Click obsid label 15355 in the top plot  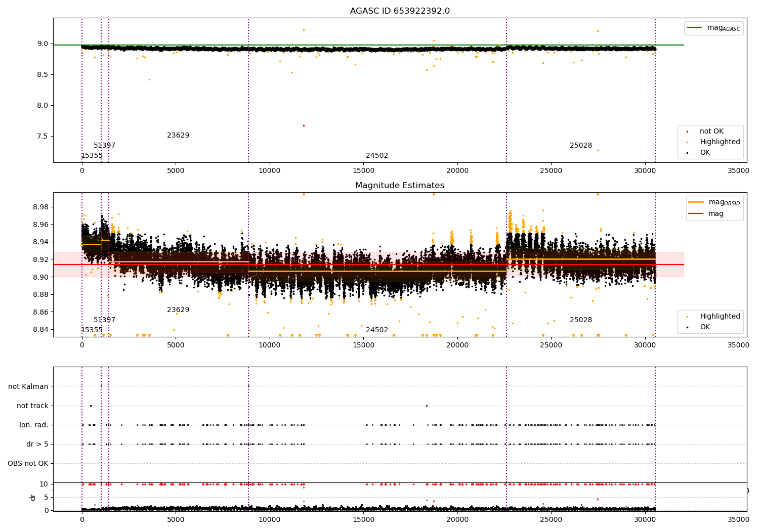(92, 156)
